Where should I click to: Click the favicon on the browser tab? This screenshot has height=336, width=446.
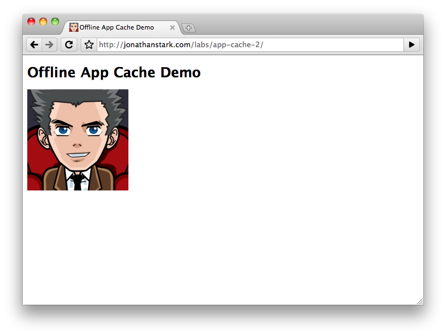(x=74, y=27)
